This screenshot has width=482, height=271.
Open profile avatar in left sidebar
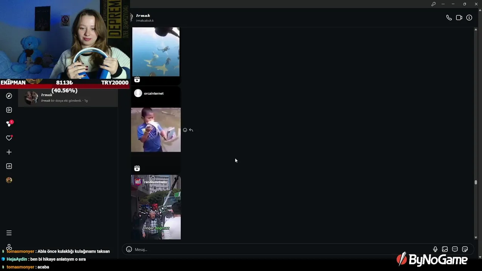click(9, 180)
